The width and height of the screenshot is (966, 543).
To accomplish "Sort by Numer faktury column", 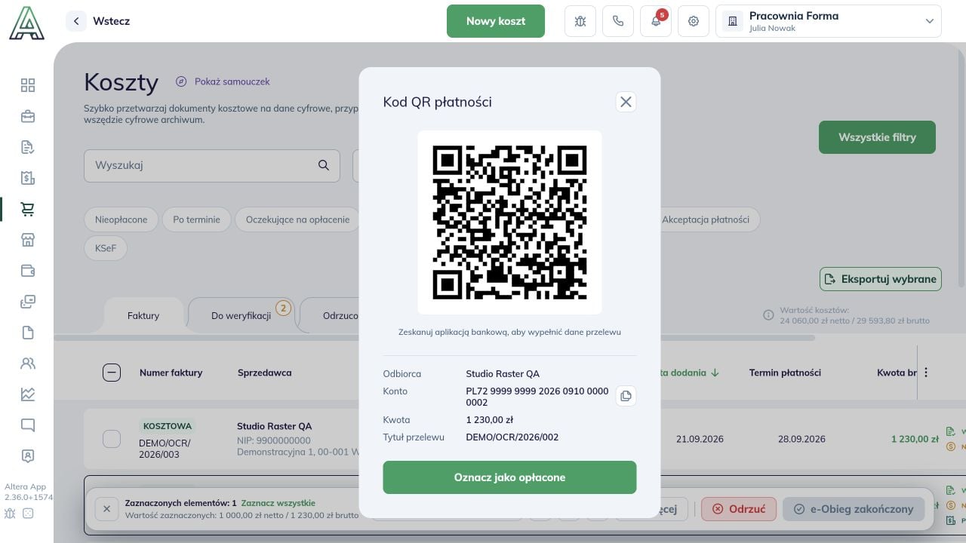I will coord(171,373).
